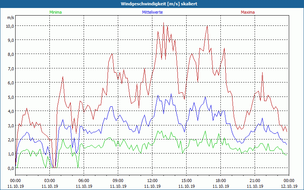Click the red maxima peak above 10,0
Viewport: 304px width, 190px height.
(163, 23)
